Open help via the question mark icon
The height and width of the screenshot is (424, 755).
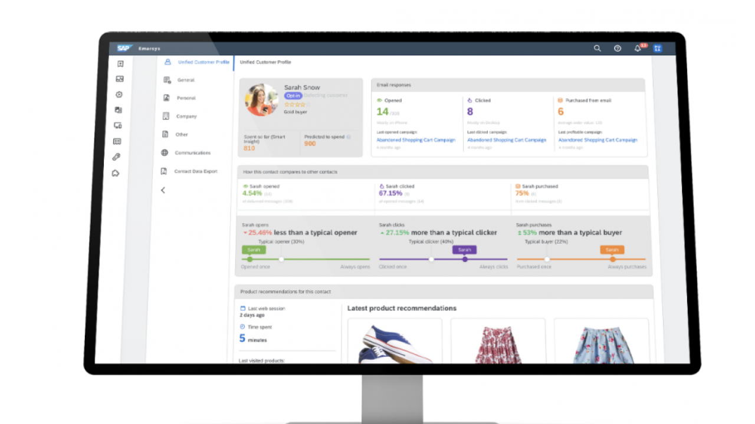(618, 48)
